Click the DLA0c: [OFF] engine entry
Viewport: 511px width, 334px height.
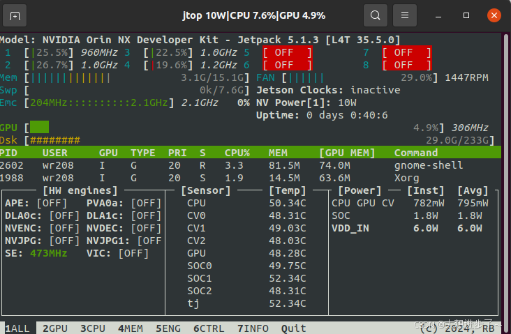coord(42,216)
